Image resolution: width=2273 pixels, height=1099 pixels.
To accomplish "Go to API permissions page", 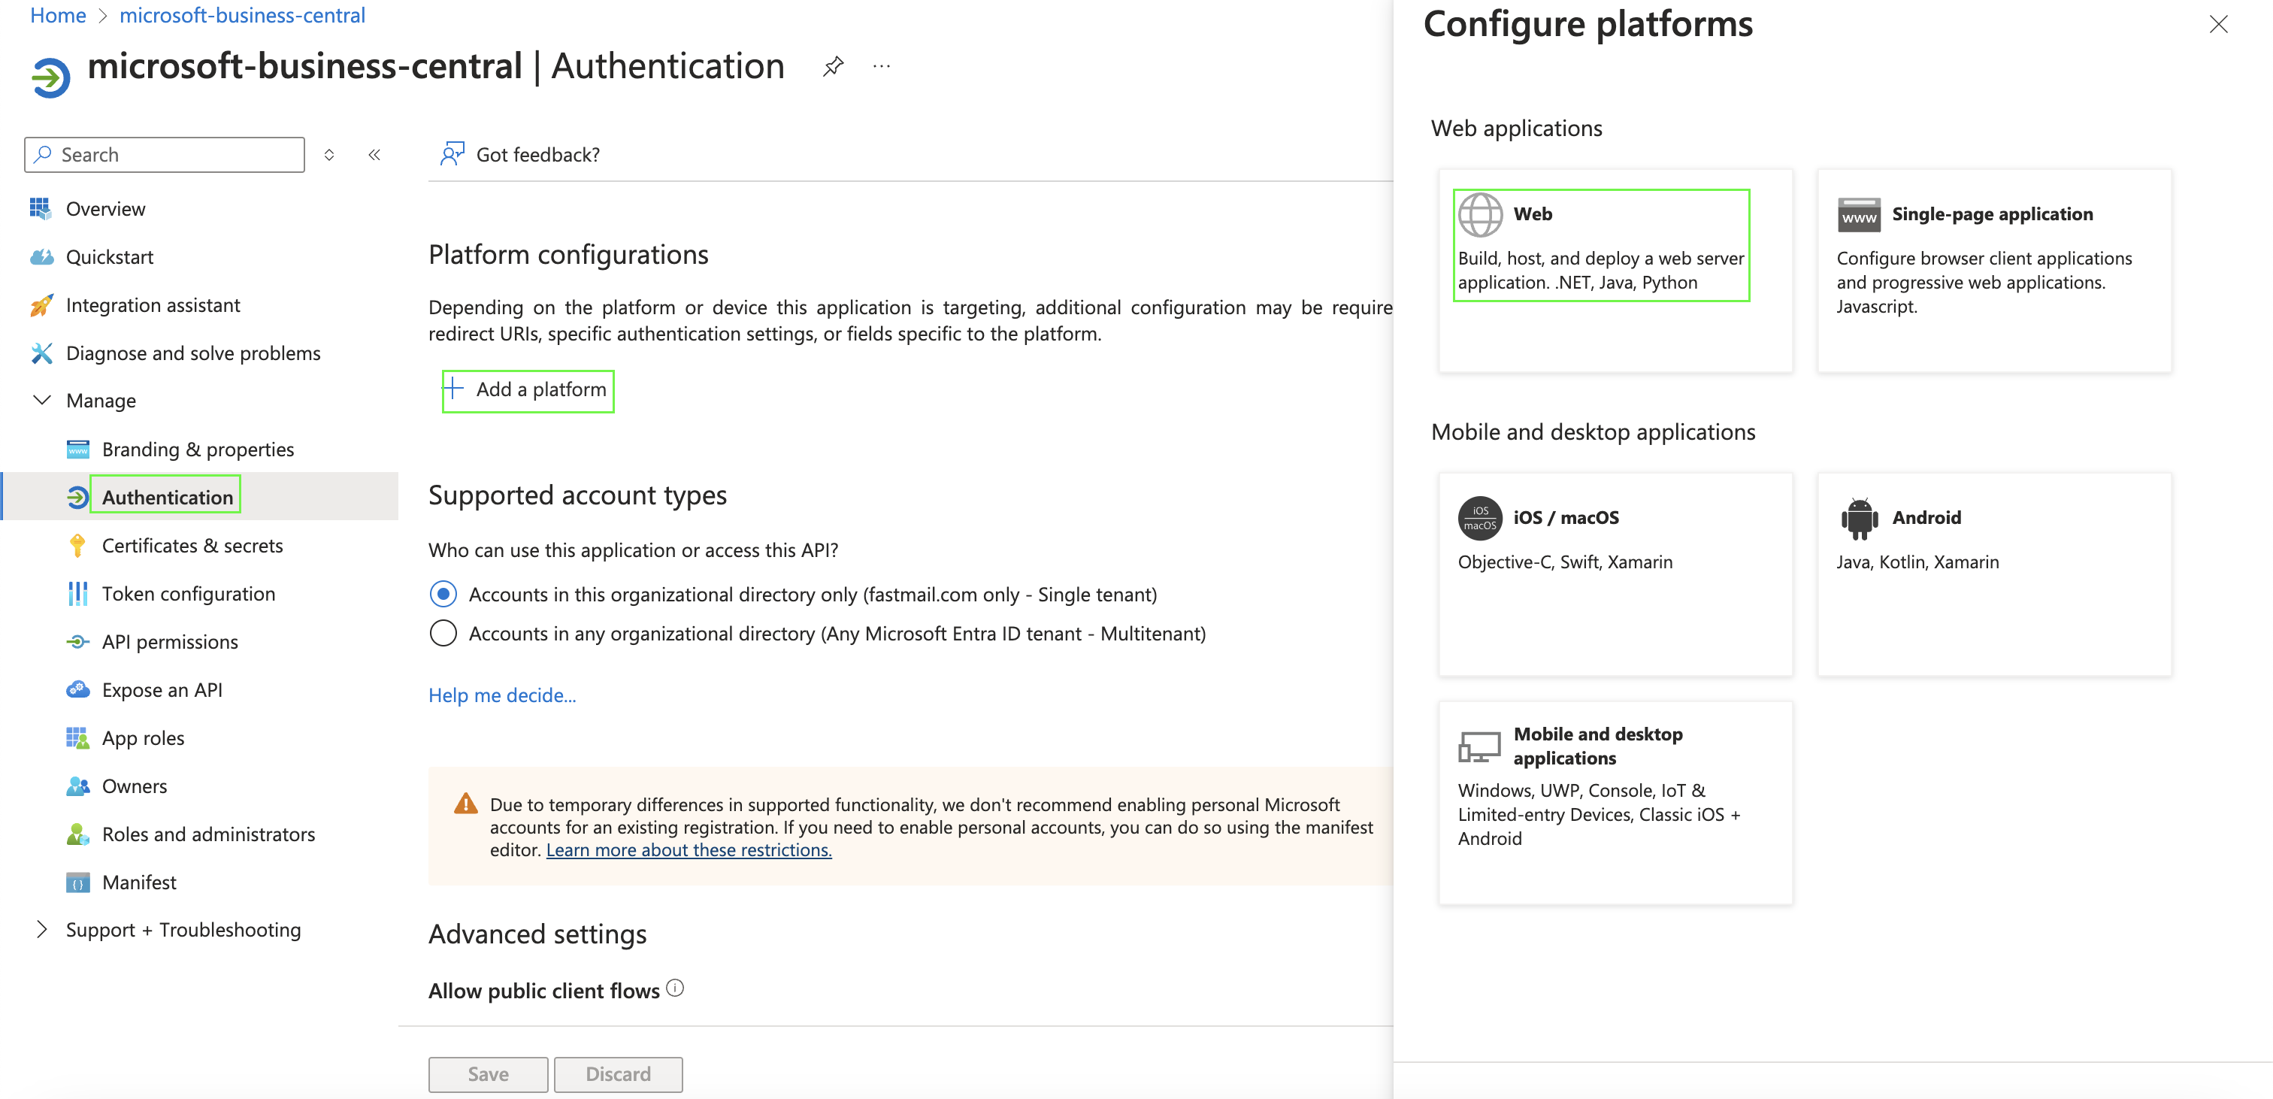I will [x=169, y=642].
